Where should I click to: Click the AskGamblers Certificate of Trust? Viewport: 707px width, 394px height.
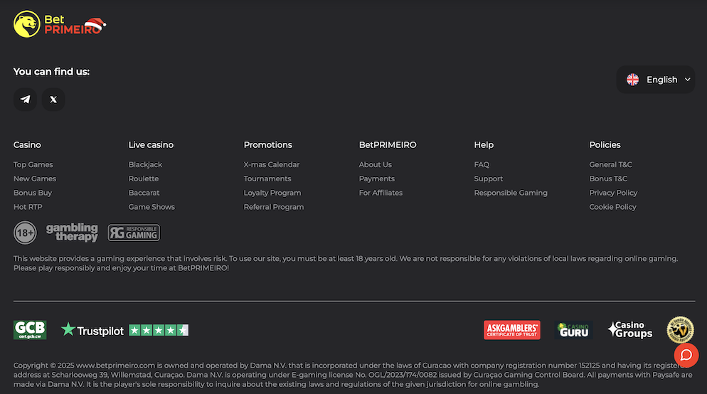(511, 330)
